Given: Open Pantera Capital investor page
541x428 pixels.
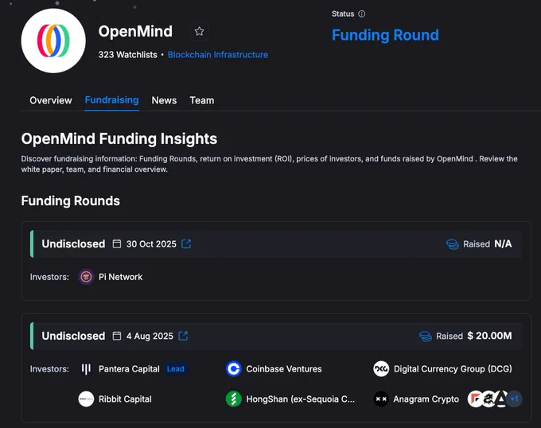Looking at the screenshot, I should pyautogui.click(x=129, y=369).
